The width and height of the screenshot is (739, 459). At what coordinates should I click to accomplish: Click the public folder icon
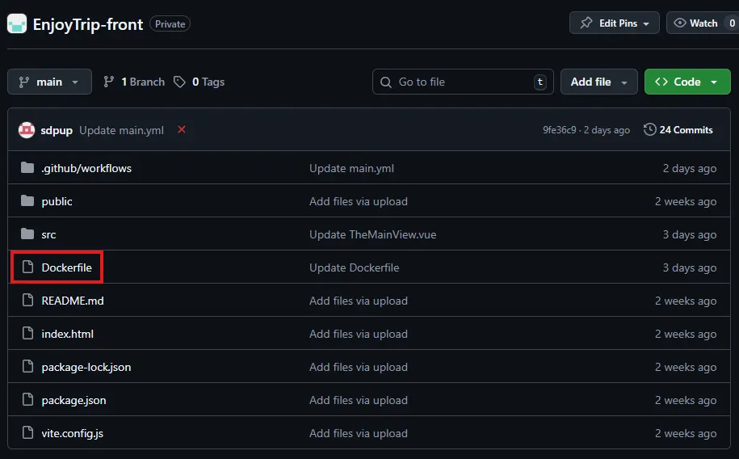[x=27, y=201]
